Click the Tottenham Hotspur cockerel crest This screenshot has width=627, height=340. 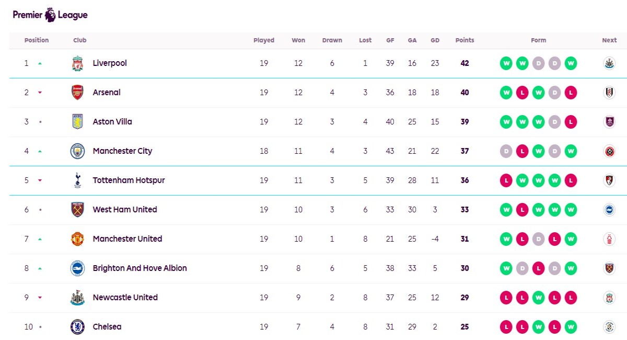[x=77, y=180]
